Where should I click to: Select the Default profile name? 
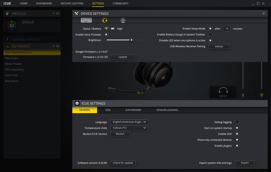click(28, 22)
